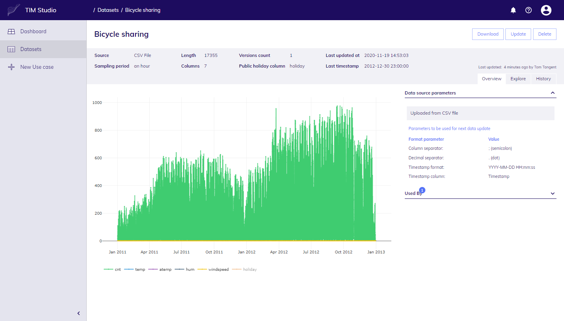The image size is (564, 321).
Task: Click the Source value CSV File
Action: pyautogui.click(x=143, y=55)
